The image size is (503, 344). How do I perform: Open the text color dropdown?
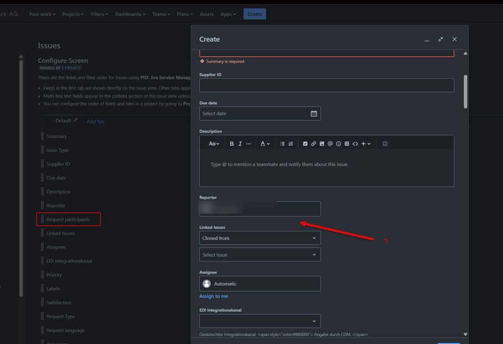[265, 144]
